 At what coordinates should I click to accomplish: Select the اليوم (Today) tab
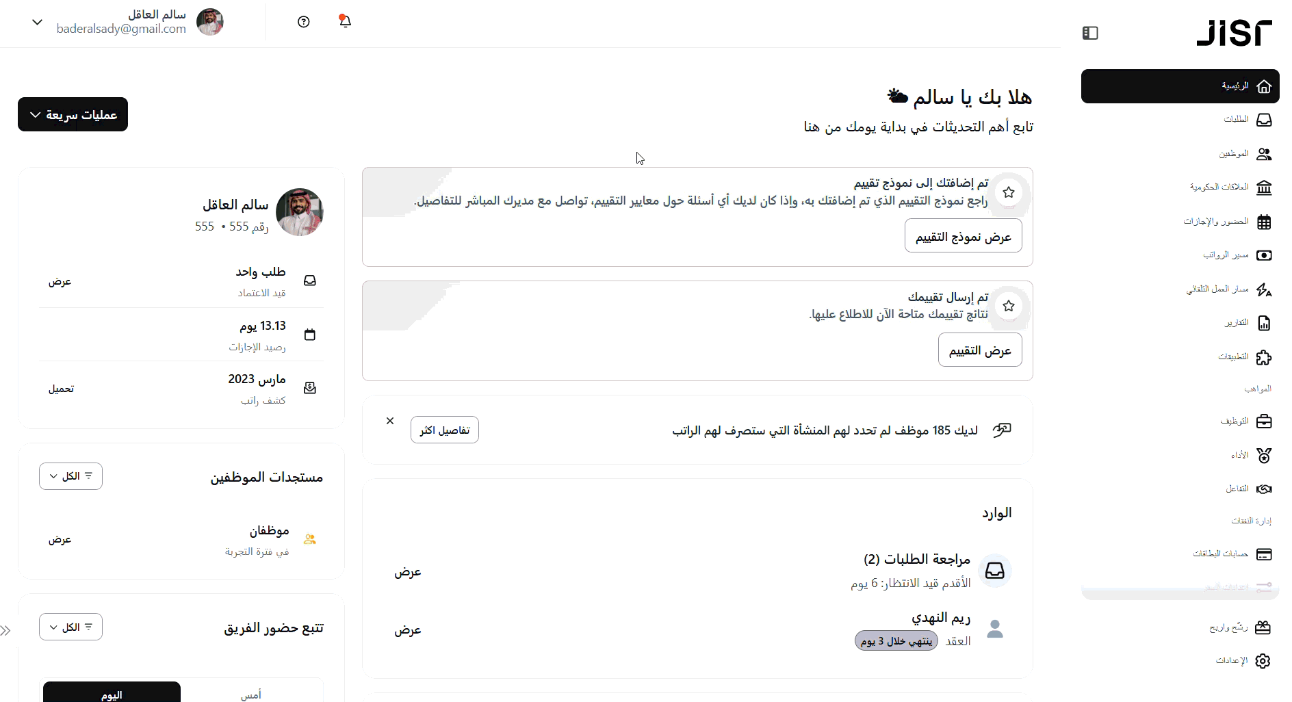[112, 694]
